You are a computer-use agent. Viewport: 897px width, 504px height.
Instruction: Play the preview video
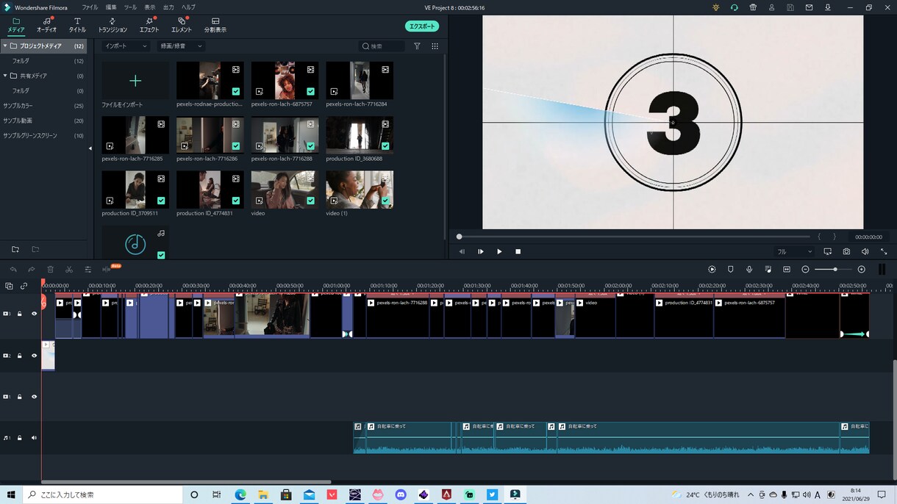click(x=499, y=251)
